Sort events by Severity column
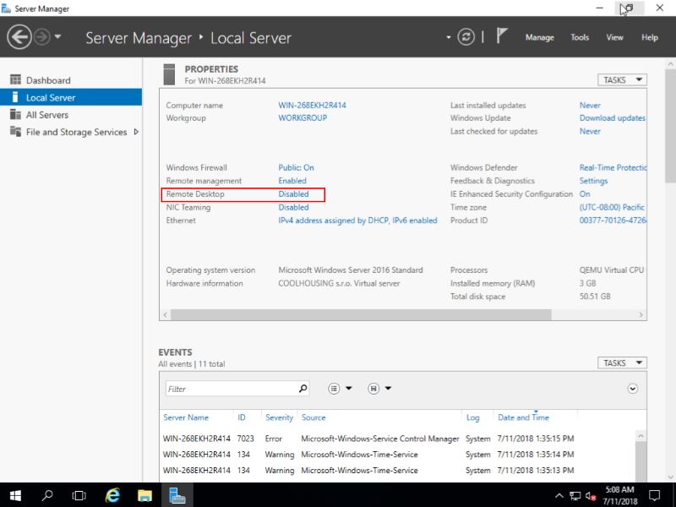 click(x=279, y=417)
